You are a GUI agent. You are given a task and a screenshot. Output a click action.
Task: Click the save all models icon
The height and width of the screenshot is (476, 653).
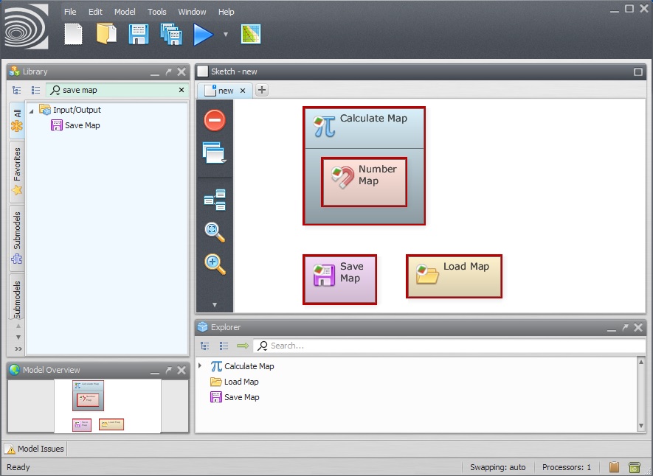click(x=171, y=34)
